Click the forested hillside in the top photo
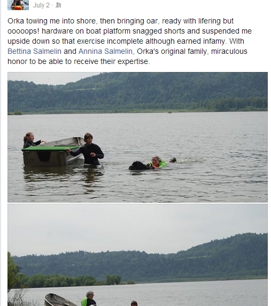 137,92
